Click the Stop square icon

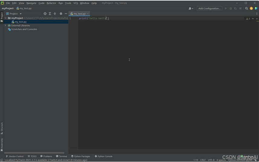pos(240,8)
